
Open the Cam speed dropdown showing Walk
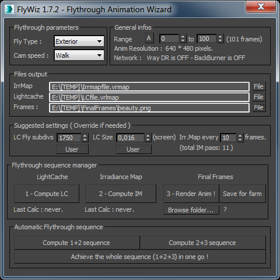coord(79,55)
